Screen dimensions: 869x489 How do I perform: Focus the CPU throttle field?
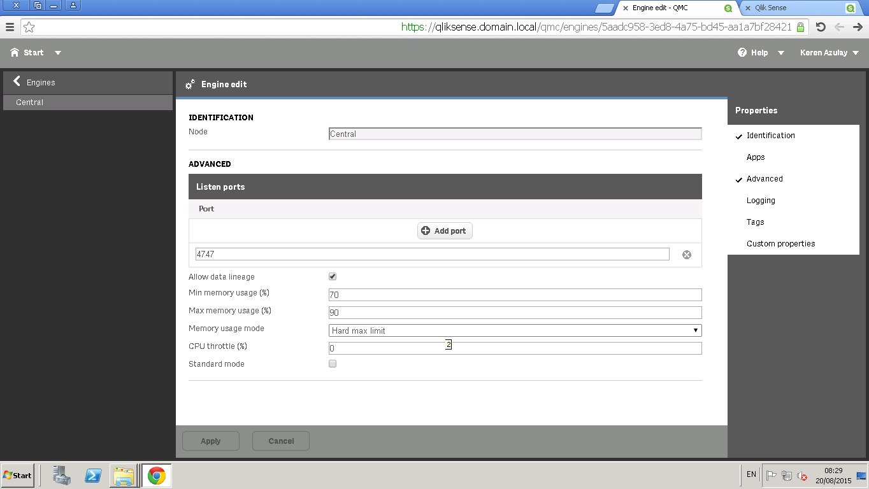click(515, 348)
